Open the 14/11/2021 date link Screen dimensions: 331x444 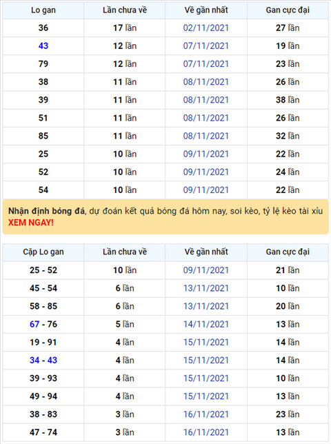pos(206,324)
